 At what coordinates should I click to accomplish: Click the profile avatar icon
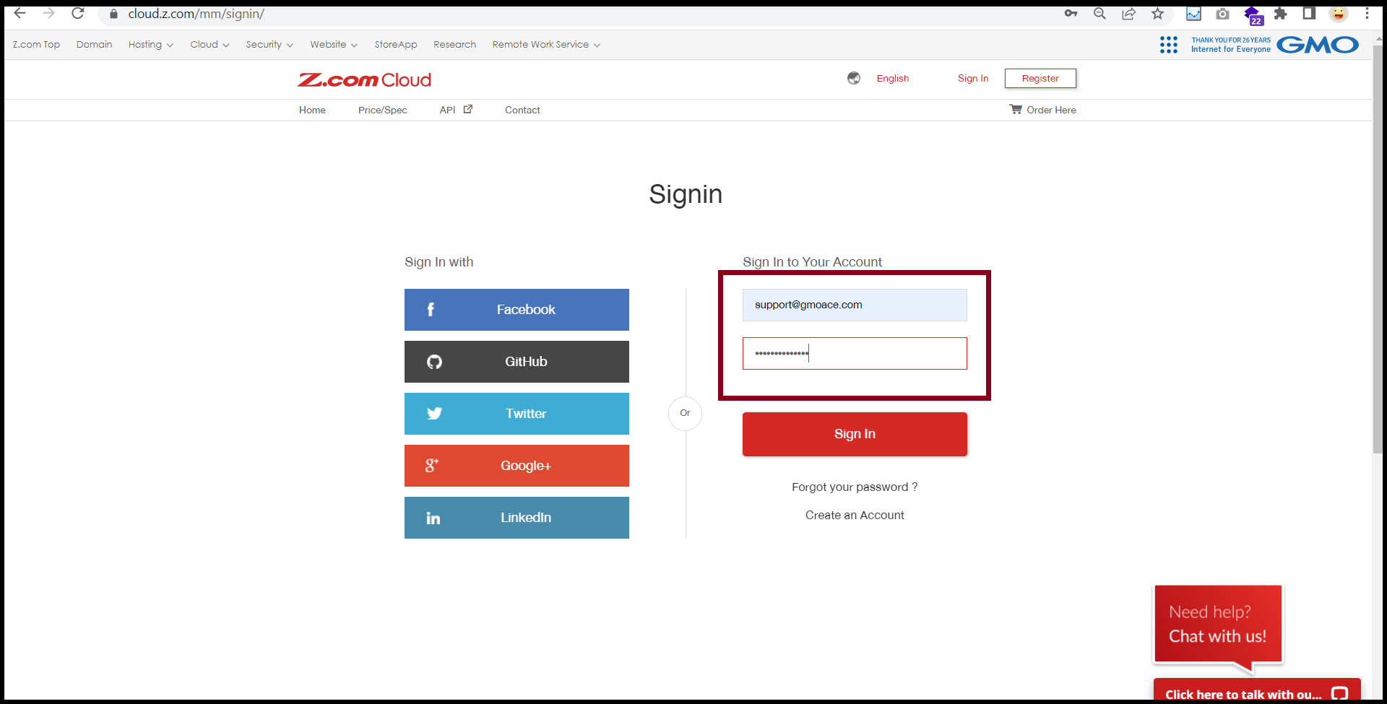tap(1339, 14)
